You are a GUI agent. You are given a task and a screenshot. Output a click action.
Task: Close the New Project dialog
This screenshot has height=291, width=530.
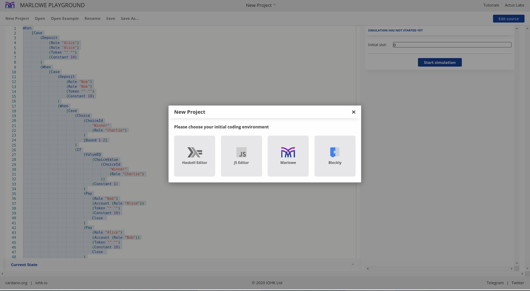coord(354,112)
